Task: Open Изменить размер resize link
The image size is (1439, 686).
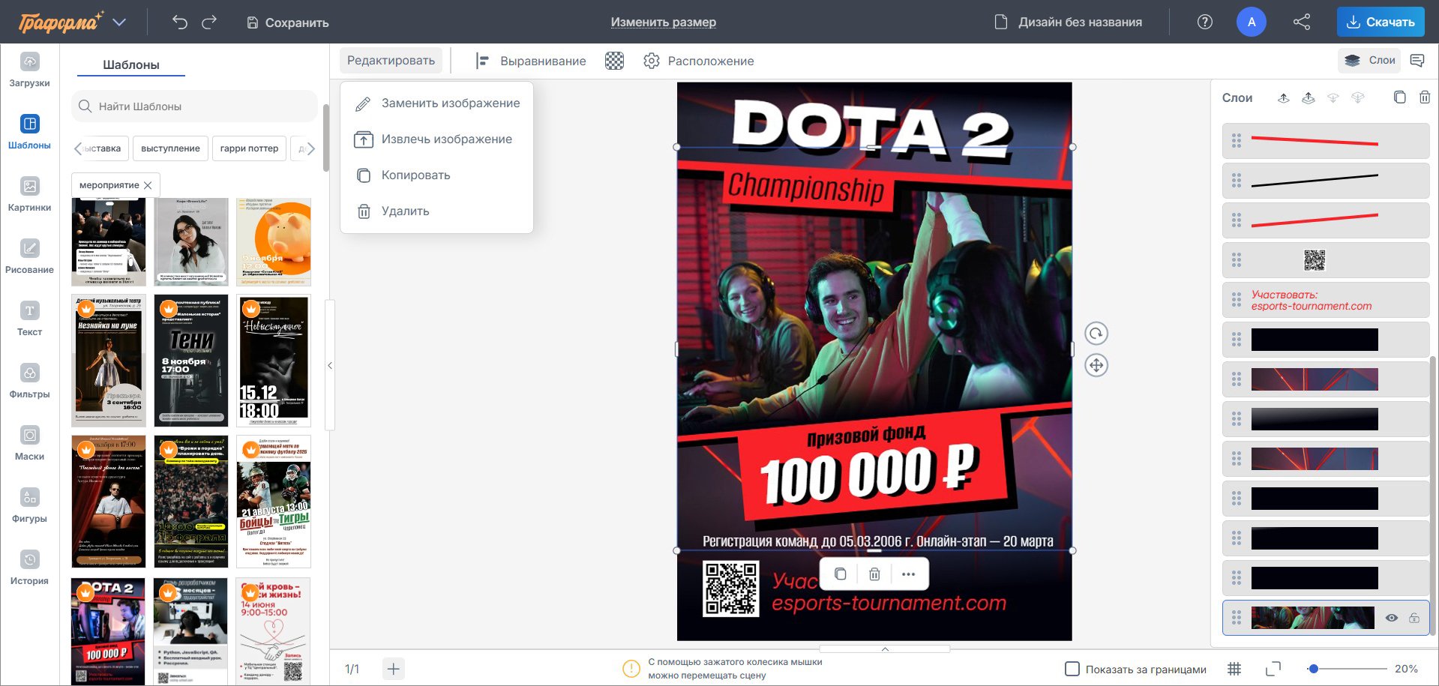Action: point(664,22)
